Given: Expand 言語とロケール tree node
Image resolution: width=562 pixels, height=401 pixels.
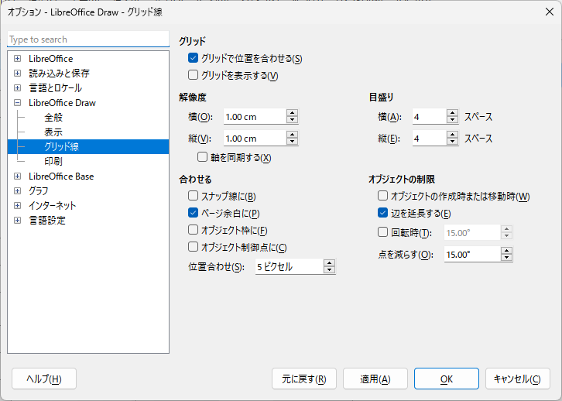Looking at the screenshot, I should pos(17,87).
